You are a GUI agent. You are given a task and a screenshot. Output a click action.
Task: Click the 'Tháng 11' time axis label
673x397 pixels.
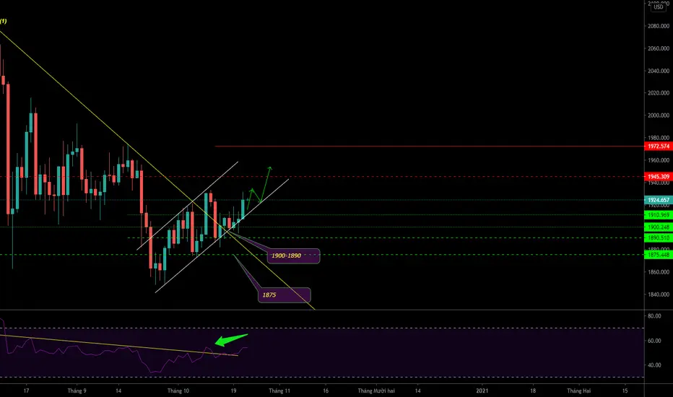(x=279, y=391)
